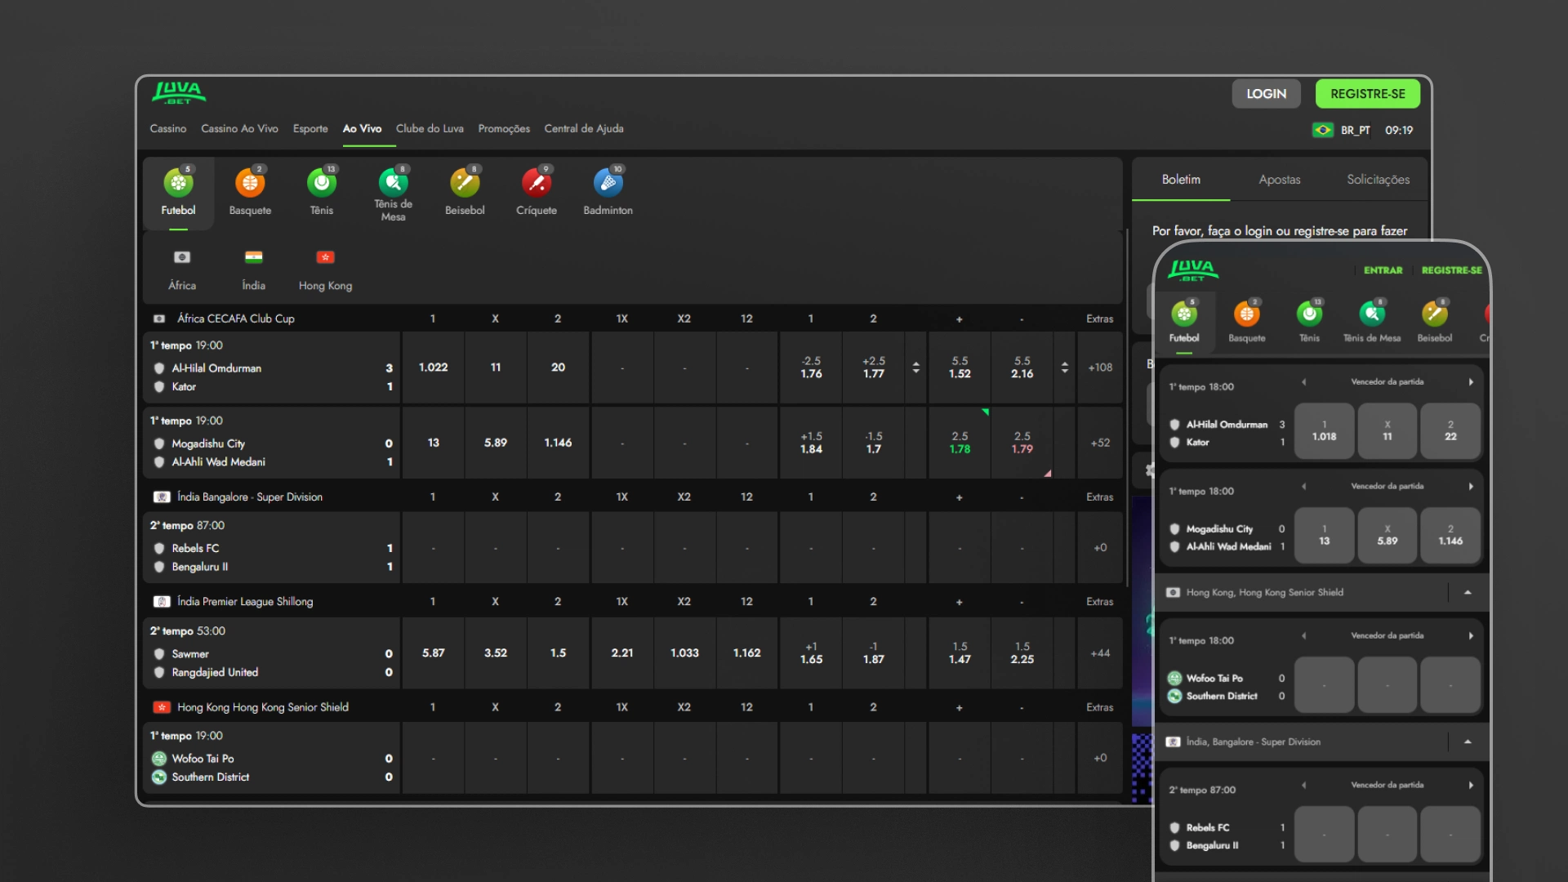1568x882 pixels.
Task: Collapse Hong Kong Senior Shield section on mobile
Action: click(1468, 592)
